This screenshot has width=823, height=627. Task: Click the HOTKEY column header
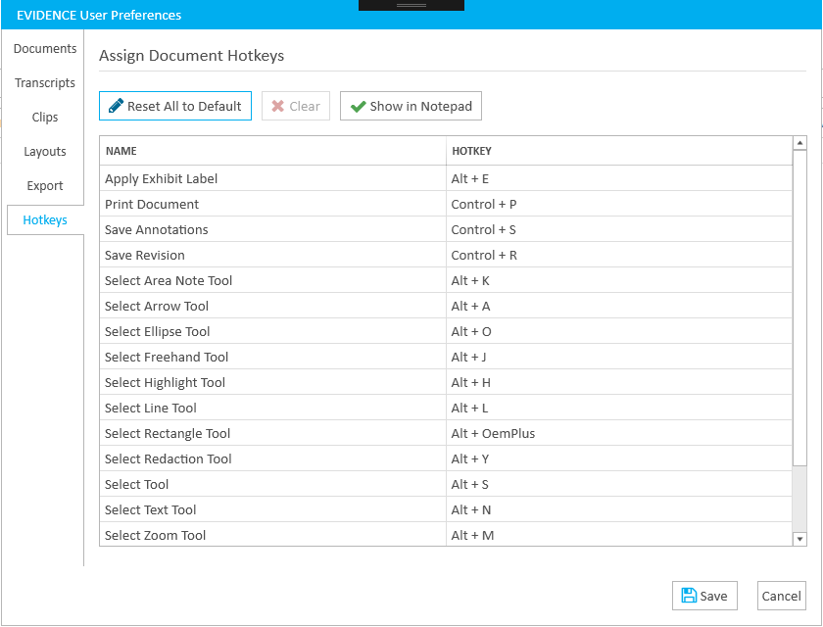(471, 151)
